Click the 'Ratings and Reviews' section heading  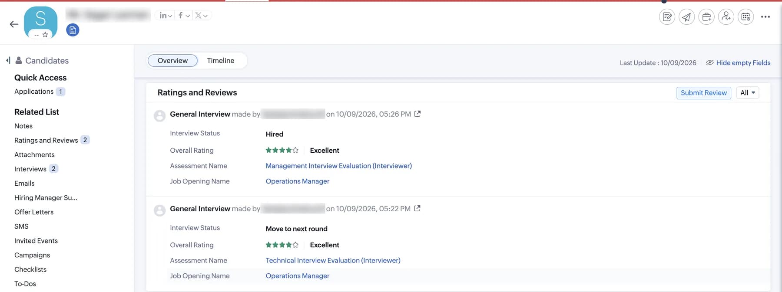(x=197, y=93)
